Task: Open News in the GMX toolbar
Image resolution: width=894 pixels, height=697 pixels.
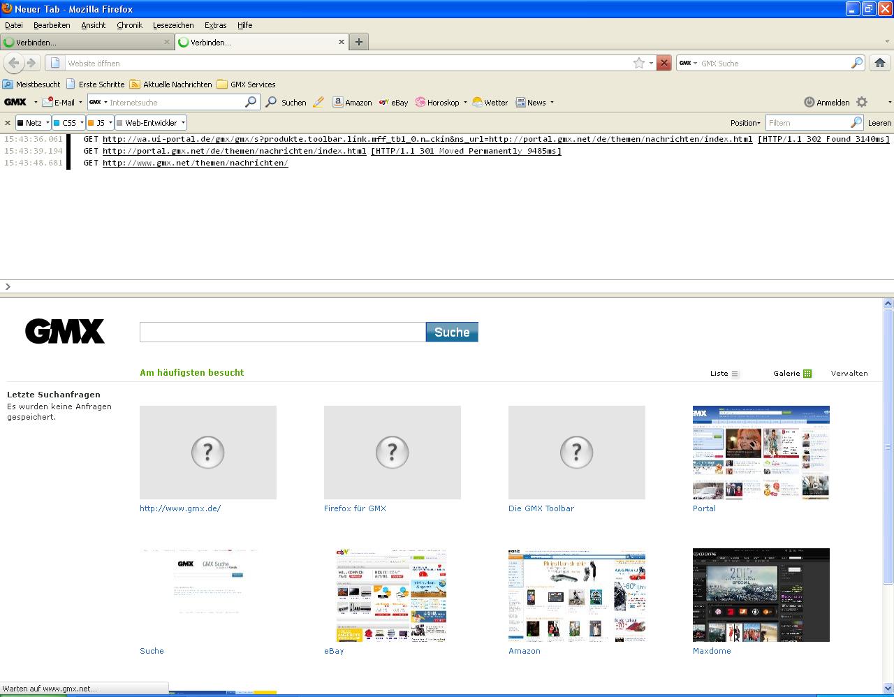Action: point(531,102)
